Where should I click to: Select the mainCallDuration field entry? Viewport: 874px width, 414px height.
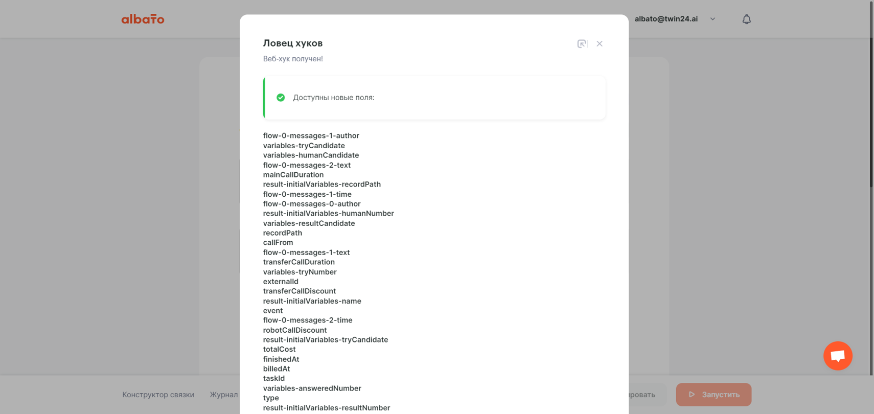click(293, 175)
